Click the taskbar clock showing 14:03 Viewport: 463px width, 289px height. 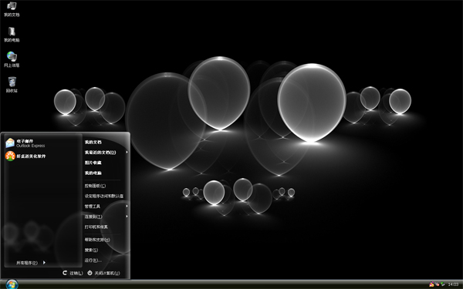pos(453,284)
